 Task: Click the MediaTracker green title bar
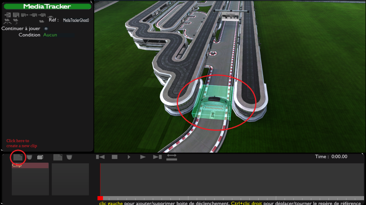(x=48, y=6)
